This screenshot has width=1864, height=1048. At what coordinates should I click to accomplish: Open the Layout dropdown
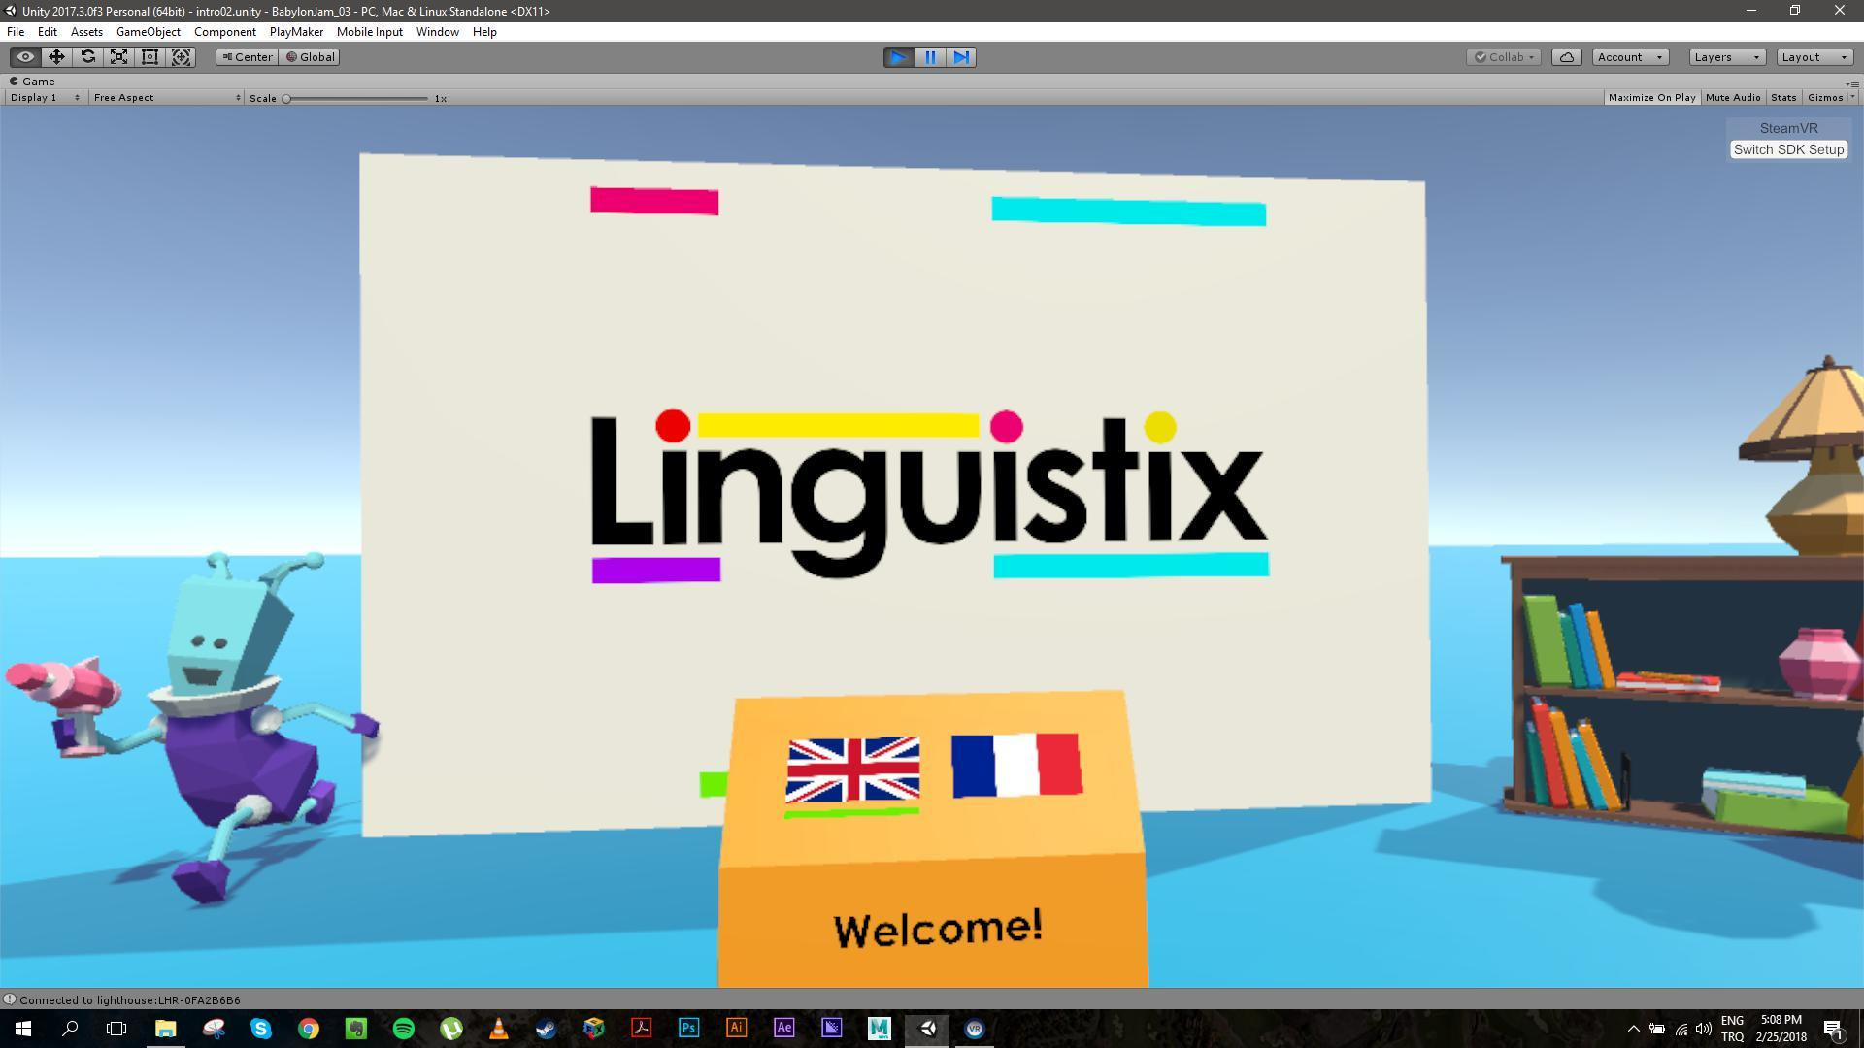1814,57
